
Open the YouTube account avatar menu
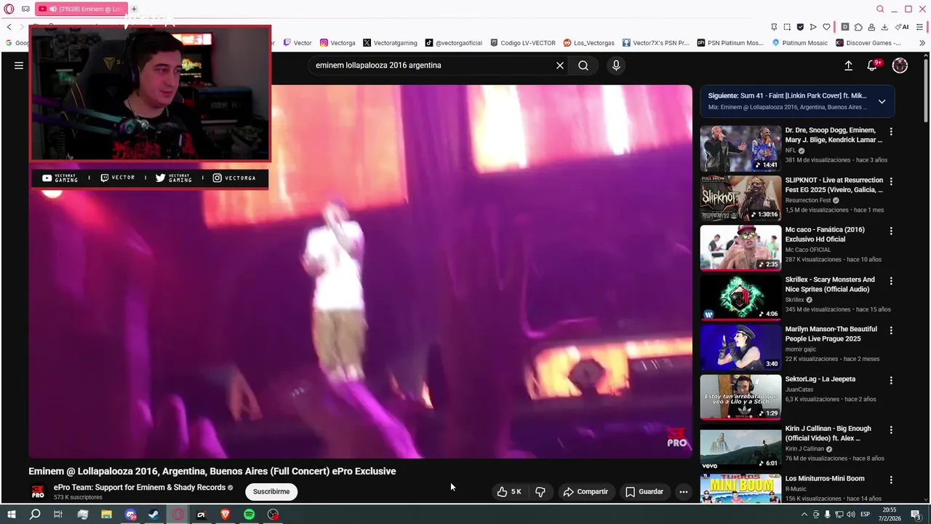point(900,65)
